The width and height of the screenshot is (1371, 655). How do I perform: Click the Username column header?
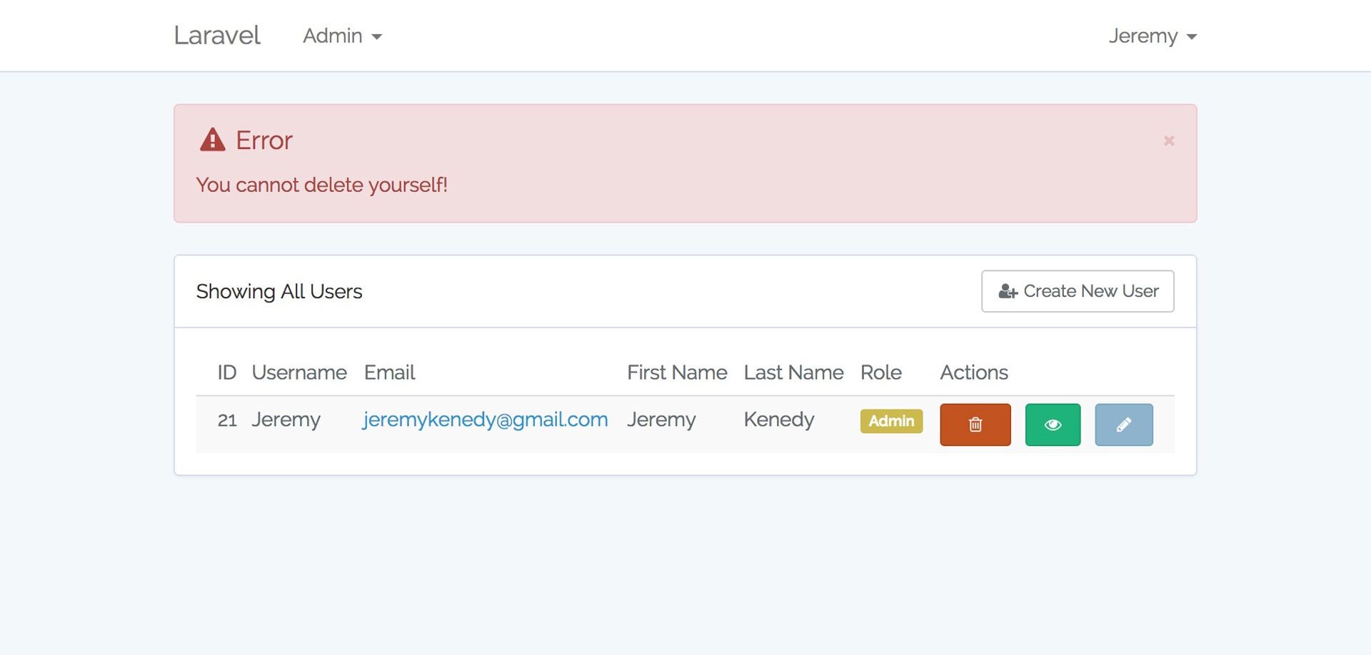click(299, 372)
